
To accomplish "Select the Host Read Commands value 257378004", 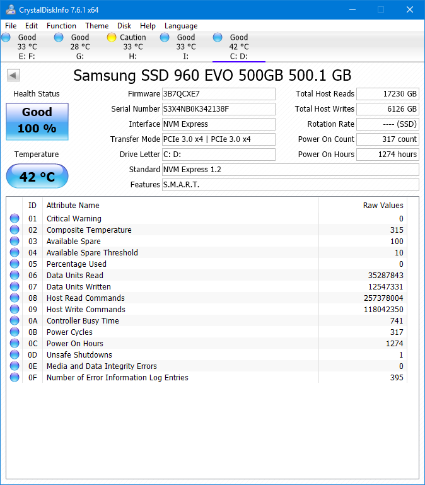I will click(x=383, y=298).
